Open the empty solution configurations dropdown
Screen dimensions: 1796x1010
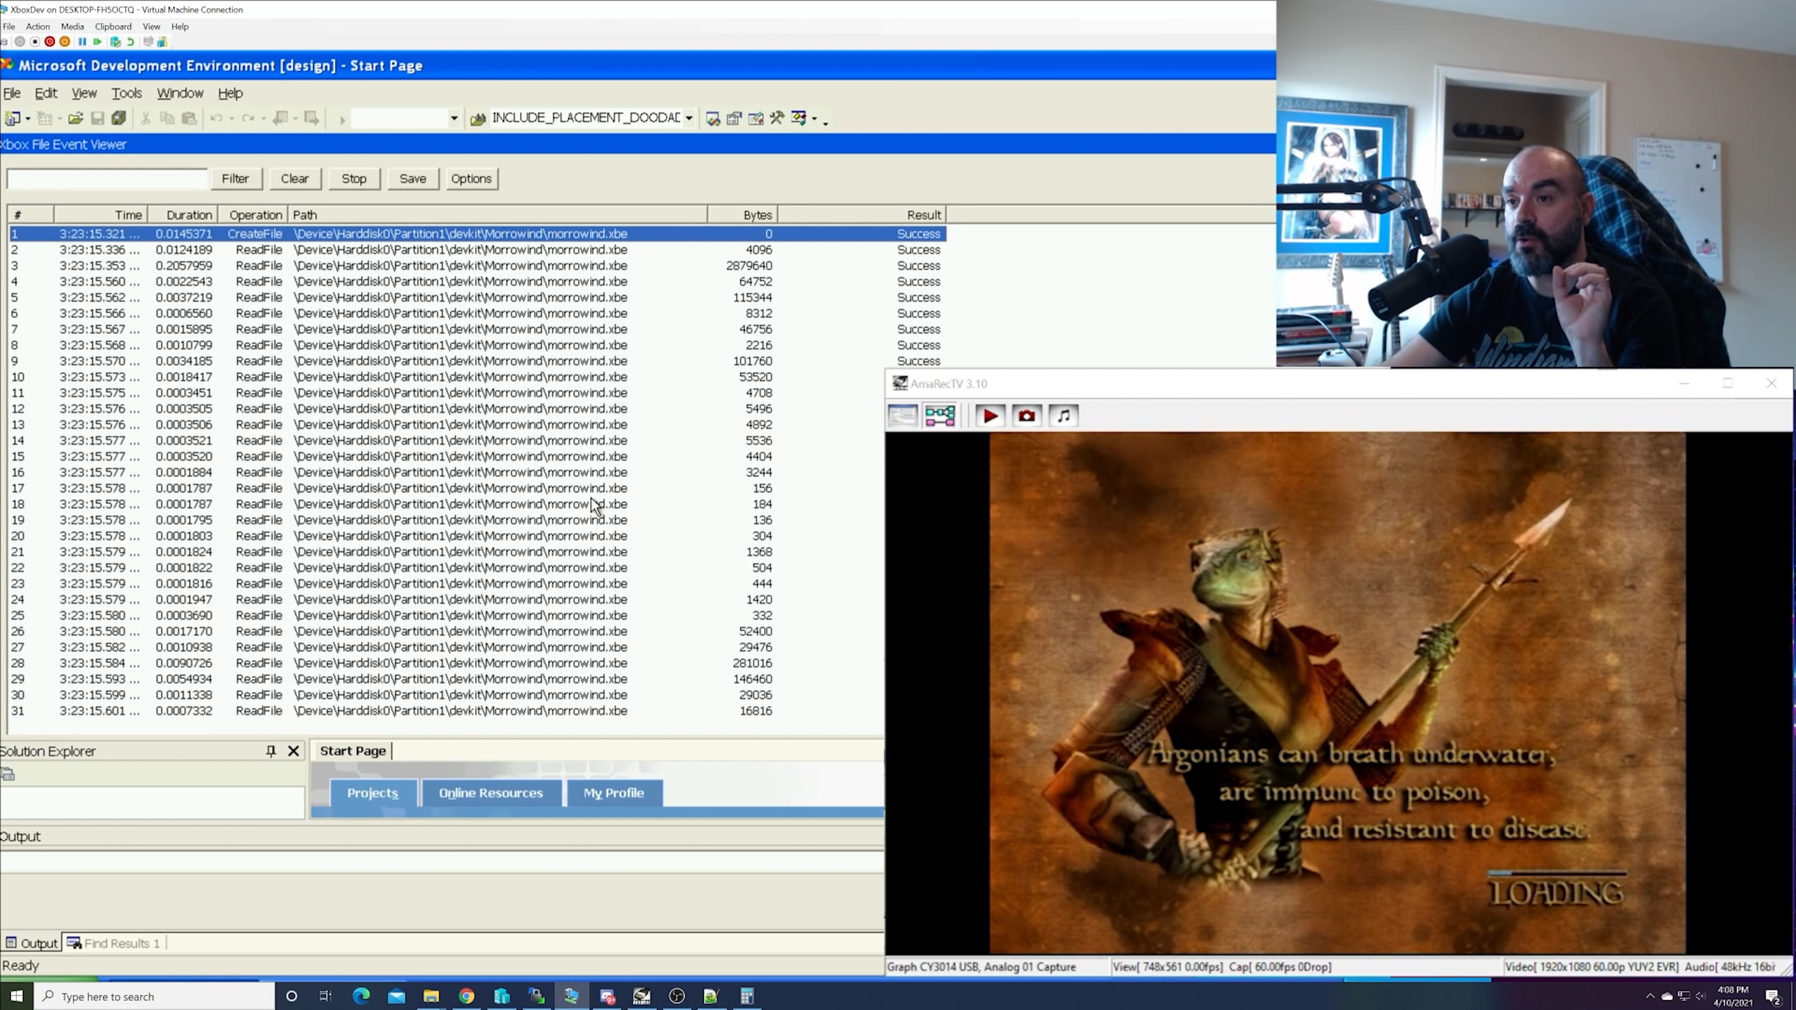(453, 118)
